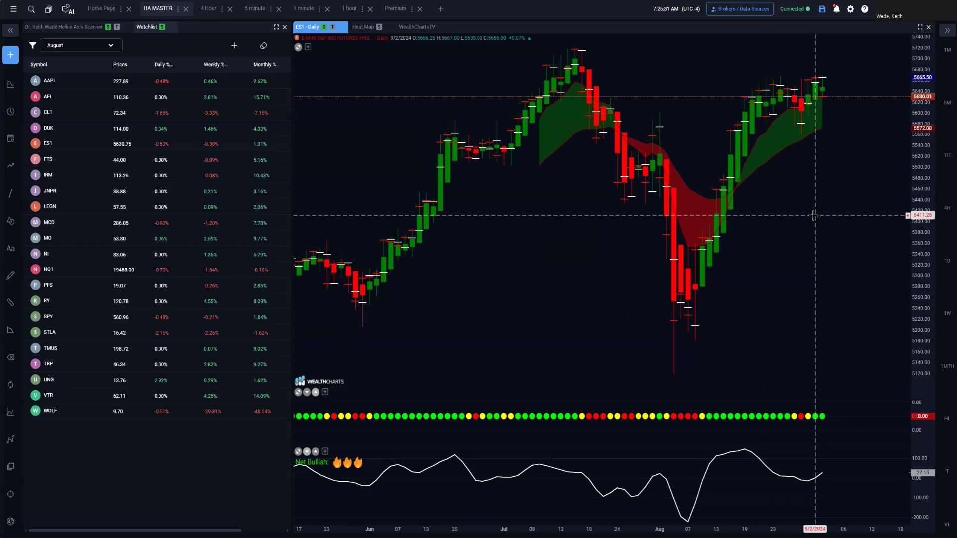The width and height of the screenshot is (957, 538).
Task: Open the August watchlist dropdown
Action: coord(81,45)
